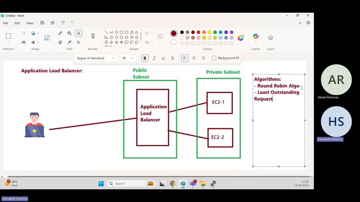Set text alignment to right
Viewport: 360px width, 202px height.
click(x=203, y=58)
